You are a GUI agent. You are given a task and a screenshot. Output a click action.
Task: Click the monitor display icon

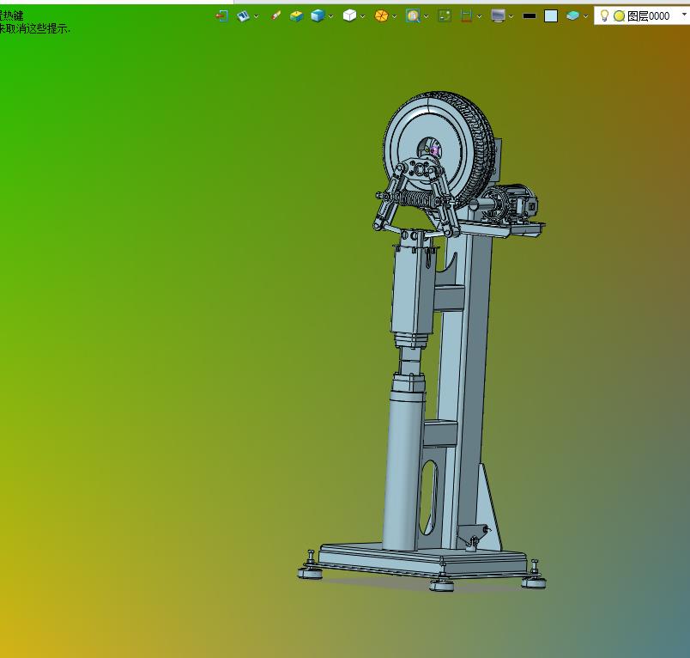pyautogui.click(x=498, y=16)
